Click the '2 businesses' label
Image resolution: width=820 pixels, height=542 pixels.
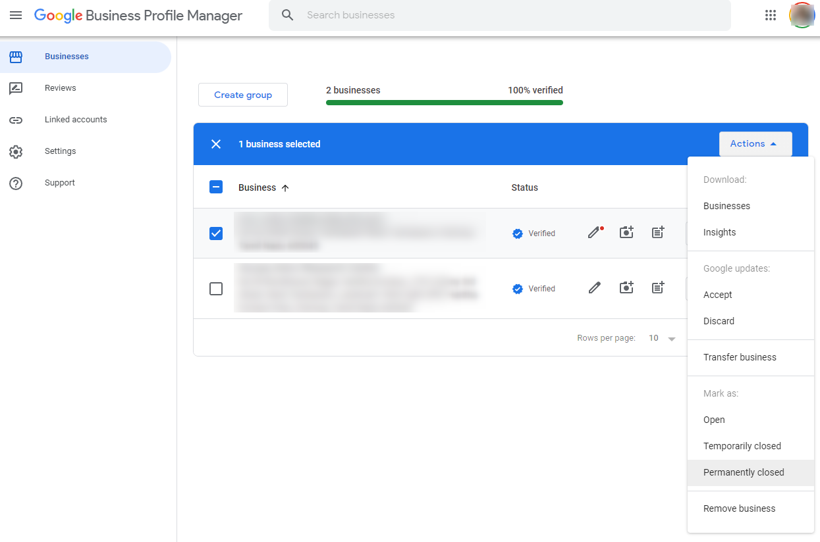click(x=353, y=90)
